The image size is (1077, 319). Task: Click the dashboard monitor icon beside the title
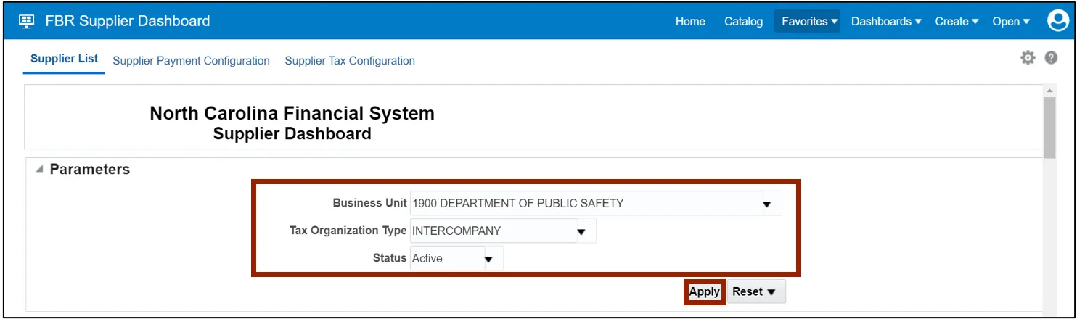click(x=26, y=21)
